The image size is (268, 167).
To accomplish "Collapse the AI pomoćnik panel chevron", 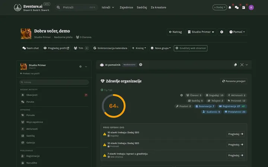I will click(247, 65).
